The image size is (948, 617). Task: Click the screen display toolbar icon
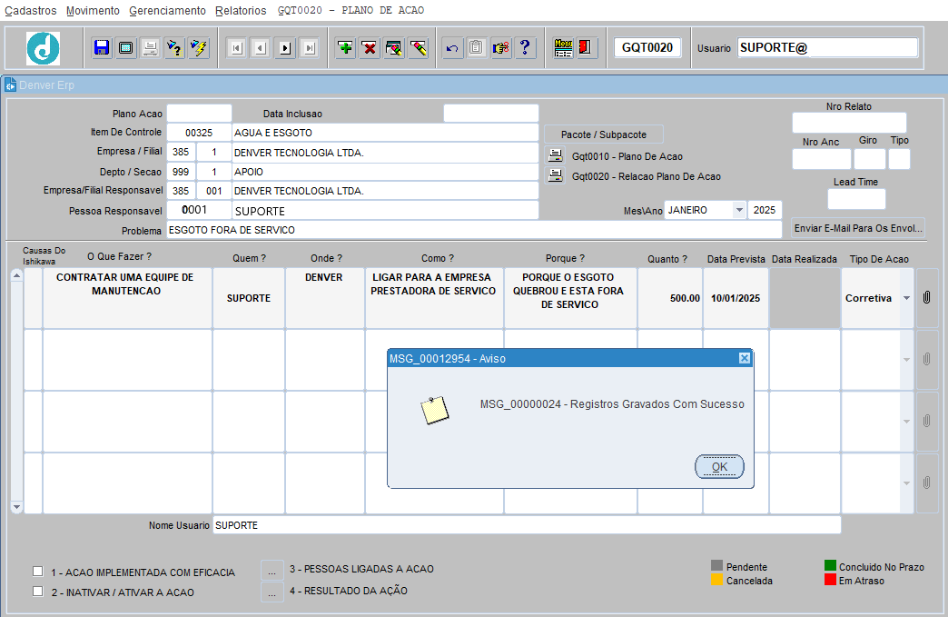pyautogui.click(x=125, y=48)
